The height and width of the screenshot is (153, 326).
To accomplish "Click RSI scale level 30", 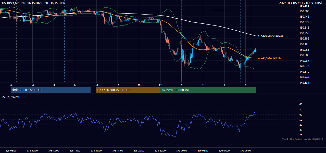I will 301,130.
